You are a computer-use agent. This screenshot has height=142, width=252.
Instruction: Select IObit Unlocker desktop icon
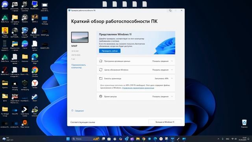tap(35, 111)
